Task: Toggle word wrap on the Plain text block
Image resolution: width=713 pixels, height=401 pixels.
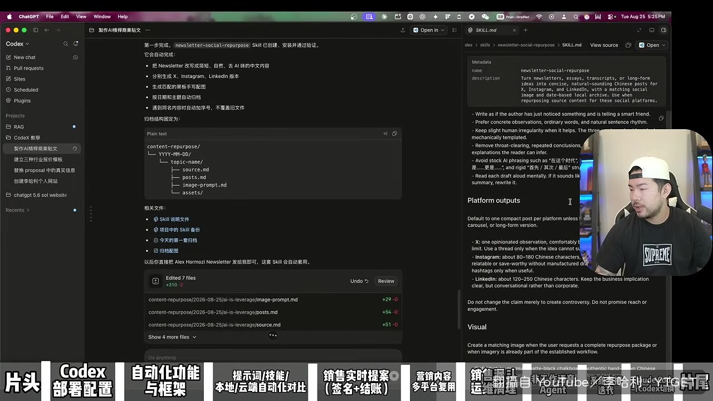Action: (385, 134)
